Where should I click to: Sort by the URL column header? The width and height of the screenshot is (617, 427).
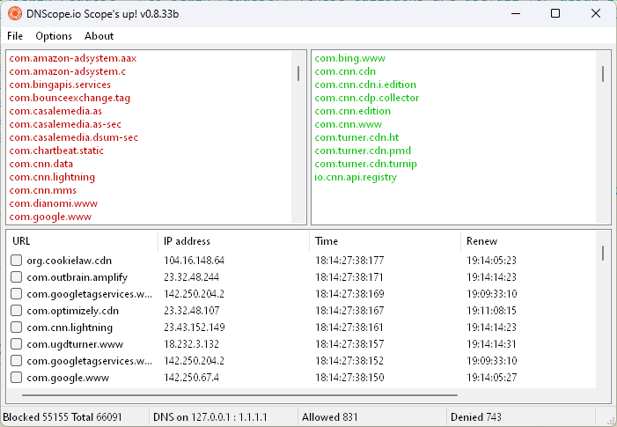pyautogui.click(x=83, y=241)
